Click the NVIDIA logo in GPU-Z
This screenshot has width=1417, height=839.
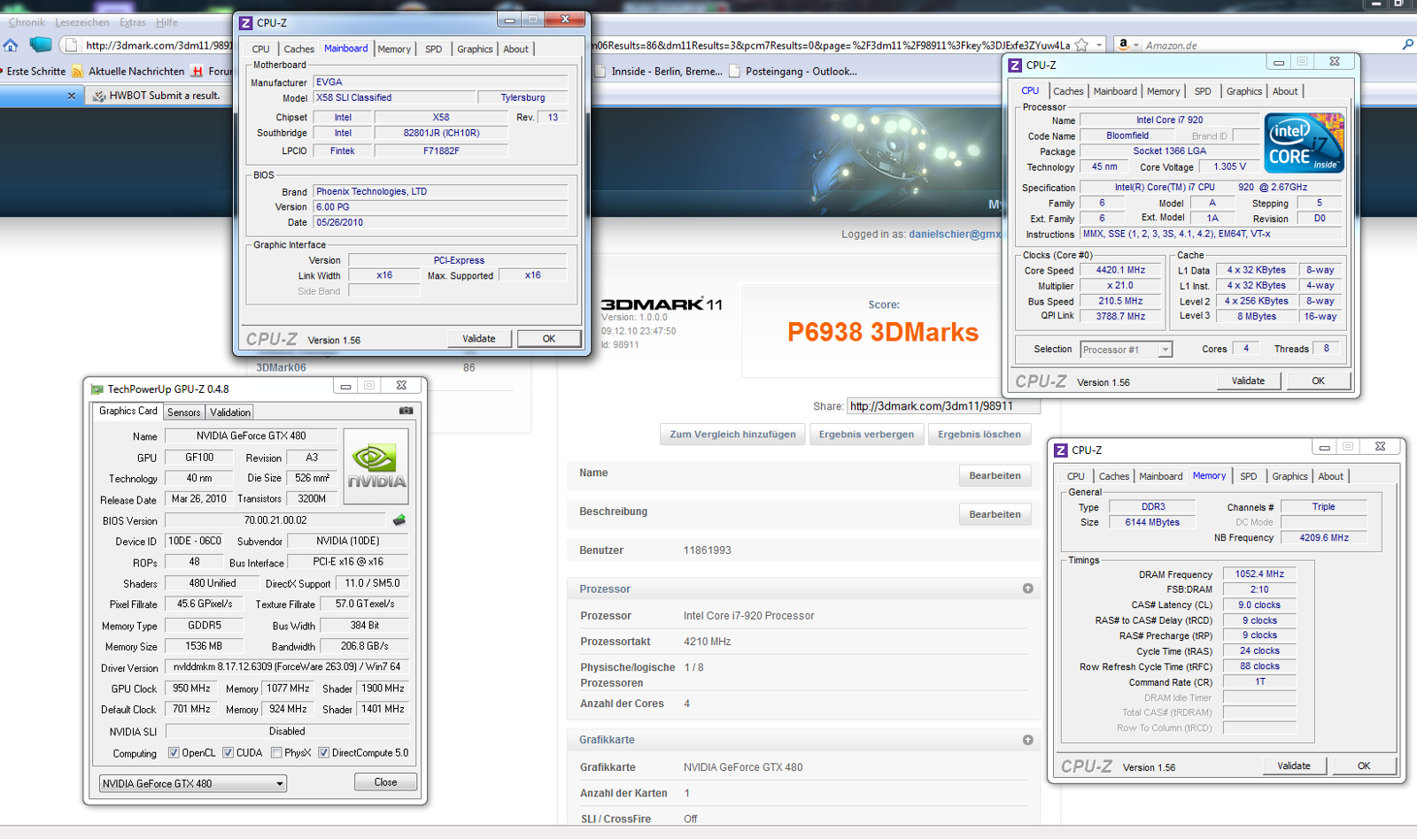click(376, 466)
